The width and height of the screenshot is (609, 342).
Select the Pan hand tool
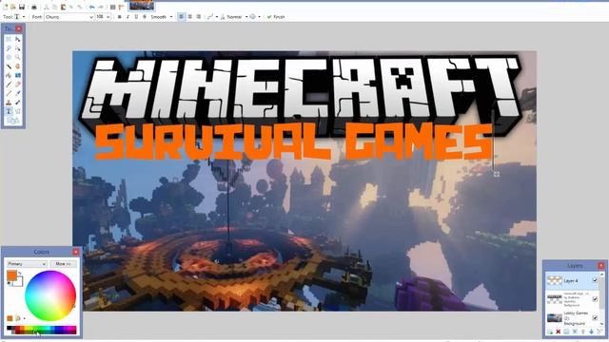18,66
